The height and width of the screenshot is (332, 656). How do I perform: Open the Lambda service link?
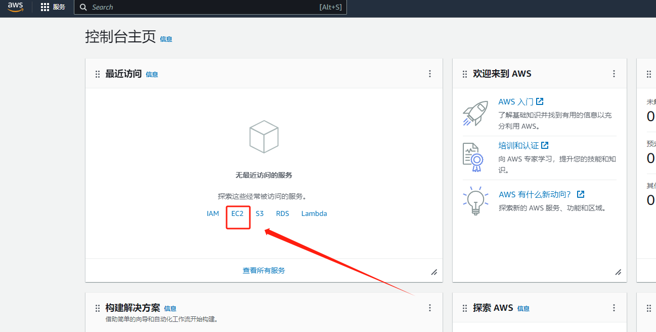pos(314,213)
